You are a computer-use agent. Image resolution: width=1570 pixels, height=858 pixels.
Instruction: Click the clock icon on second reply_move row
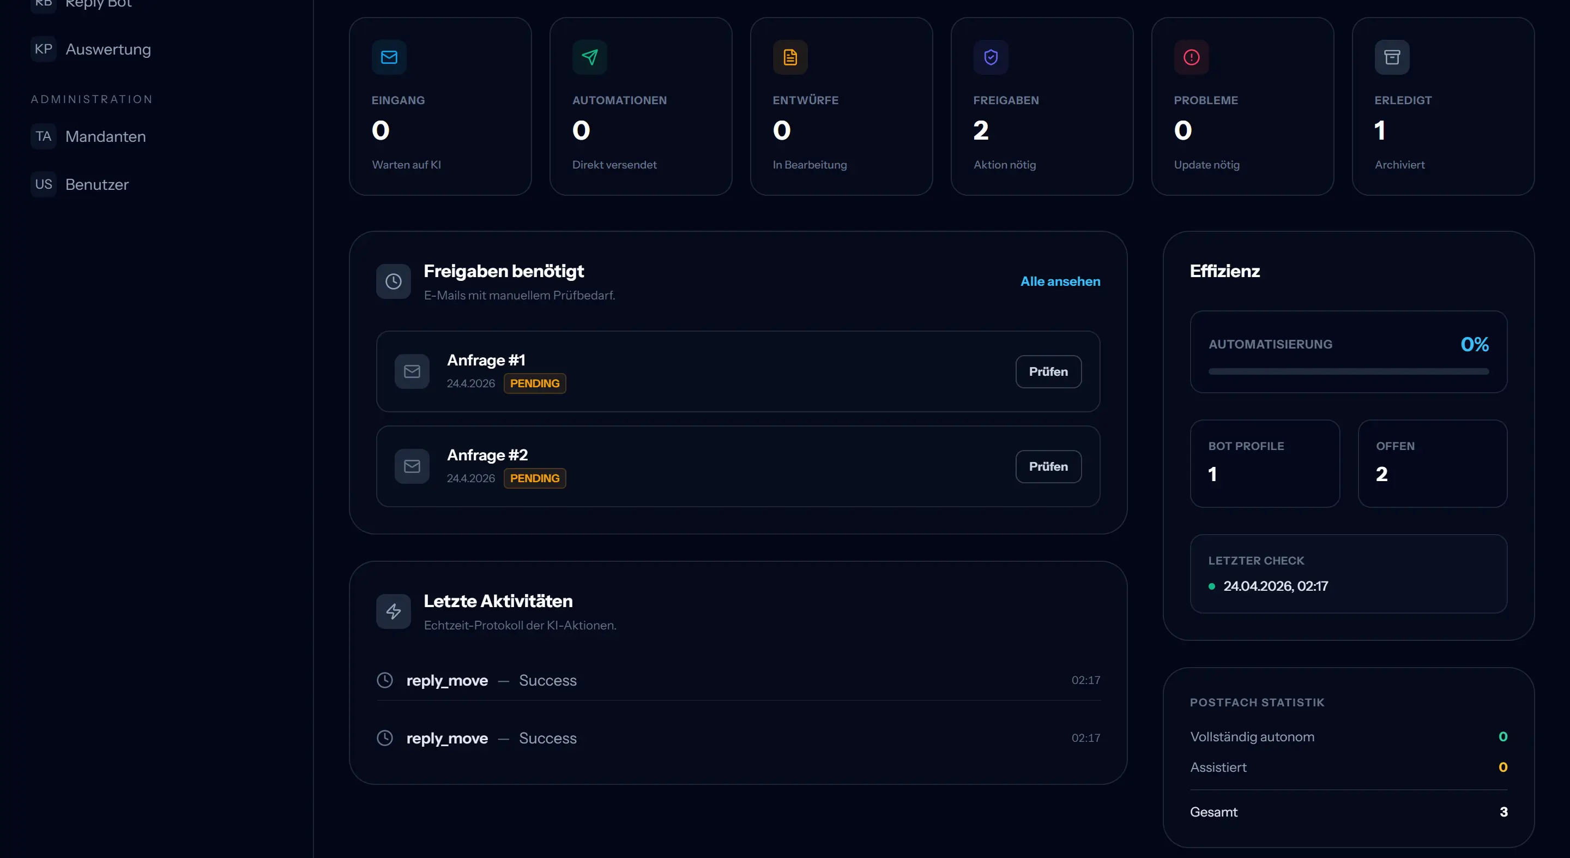point(384,738)
